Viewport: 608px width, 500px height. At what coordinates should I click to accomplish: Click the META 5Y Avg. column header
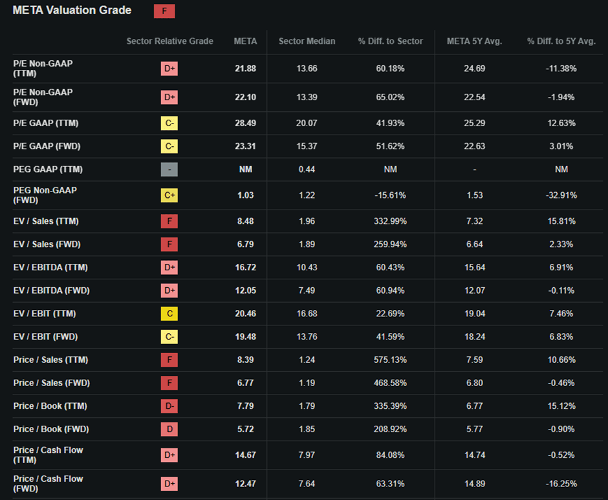tap(475, 41)
